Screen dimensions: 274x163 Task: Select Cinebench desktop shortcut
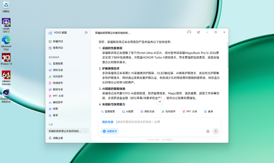click(6, 95)
